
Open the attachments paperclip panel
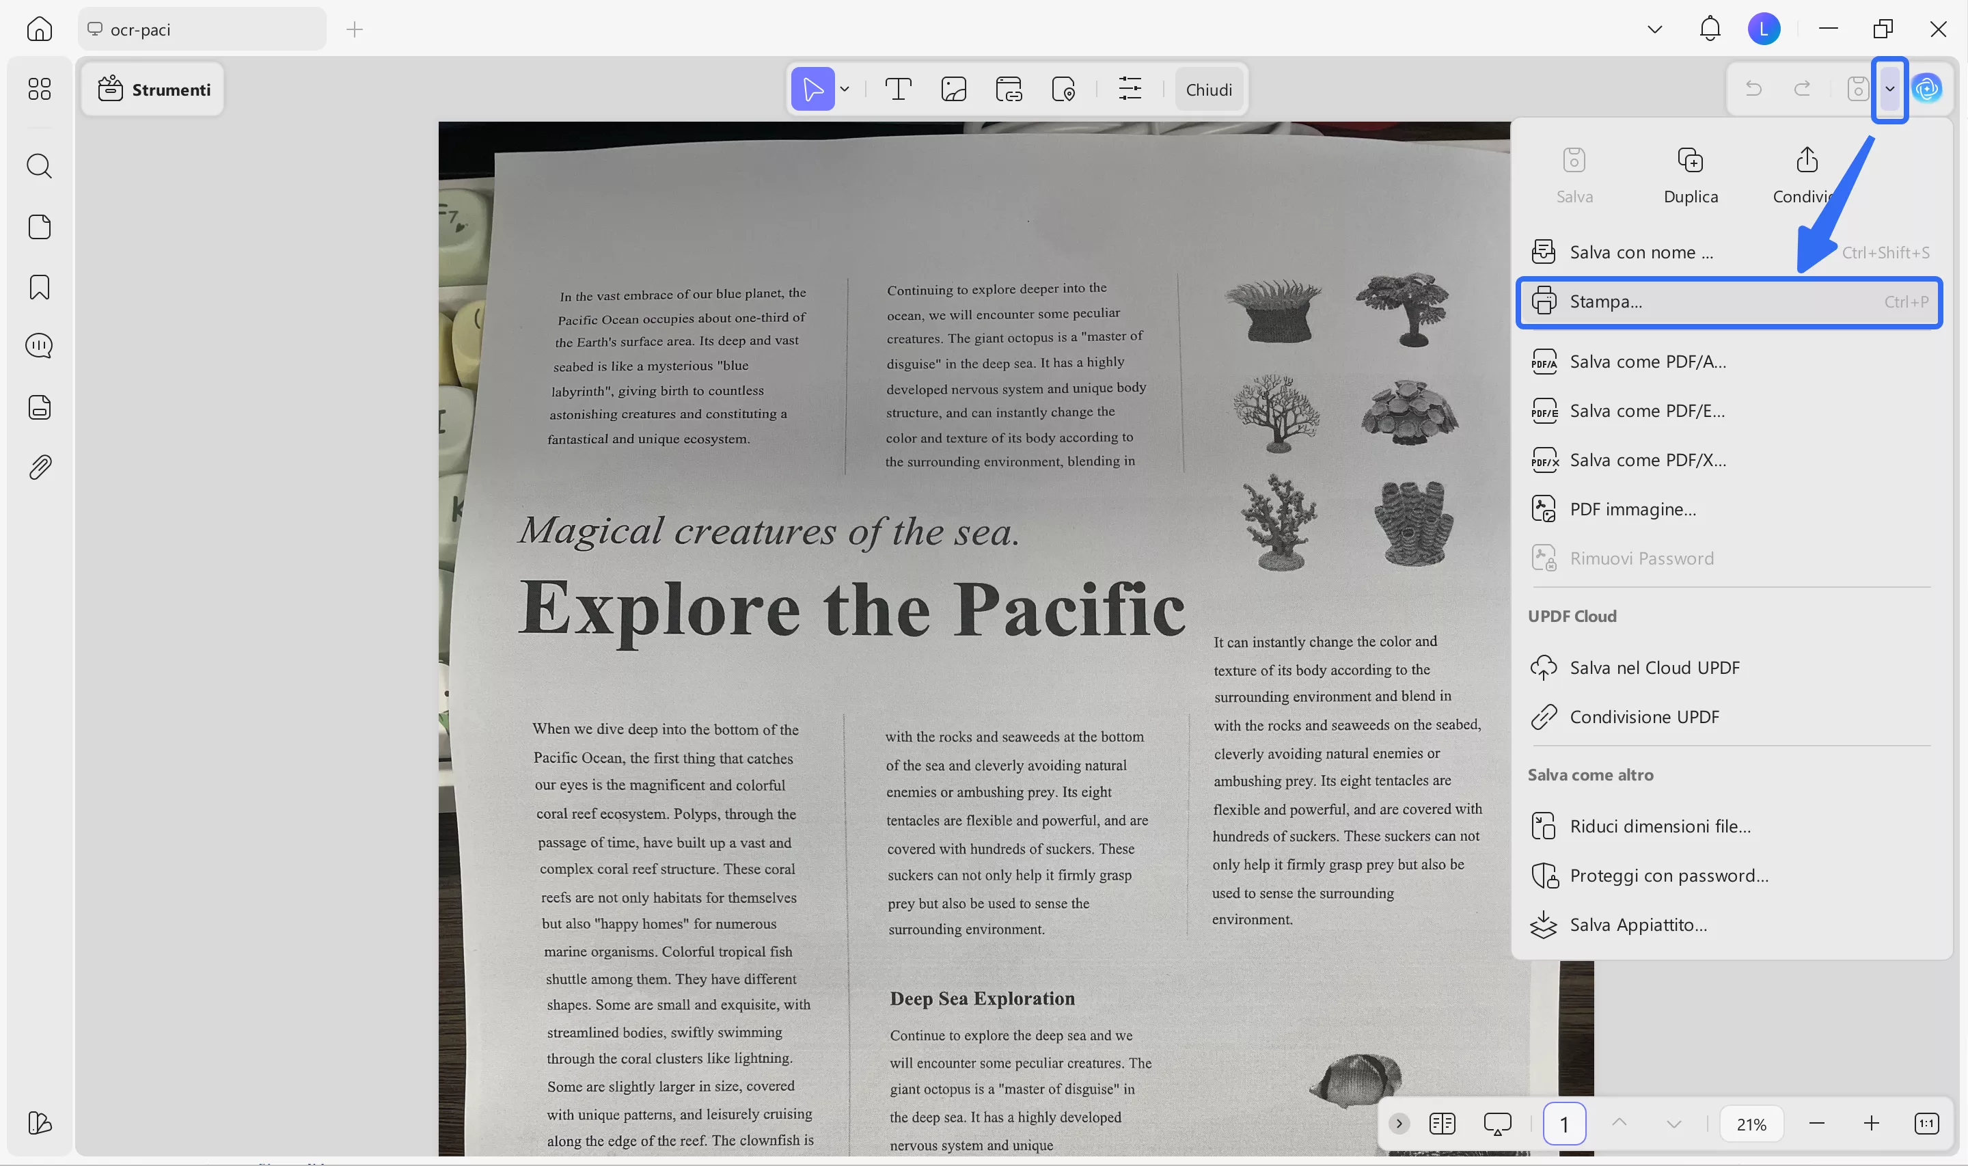39,467
